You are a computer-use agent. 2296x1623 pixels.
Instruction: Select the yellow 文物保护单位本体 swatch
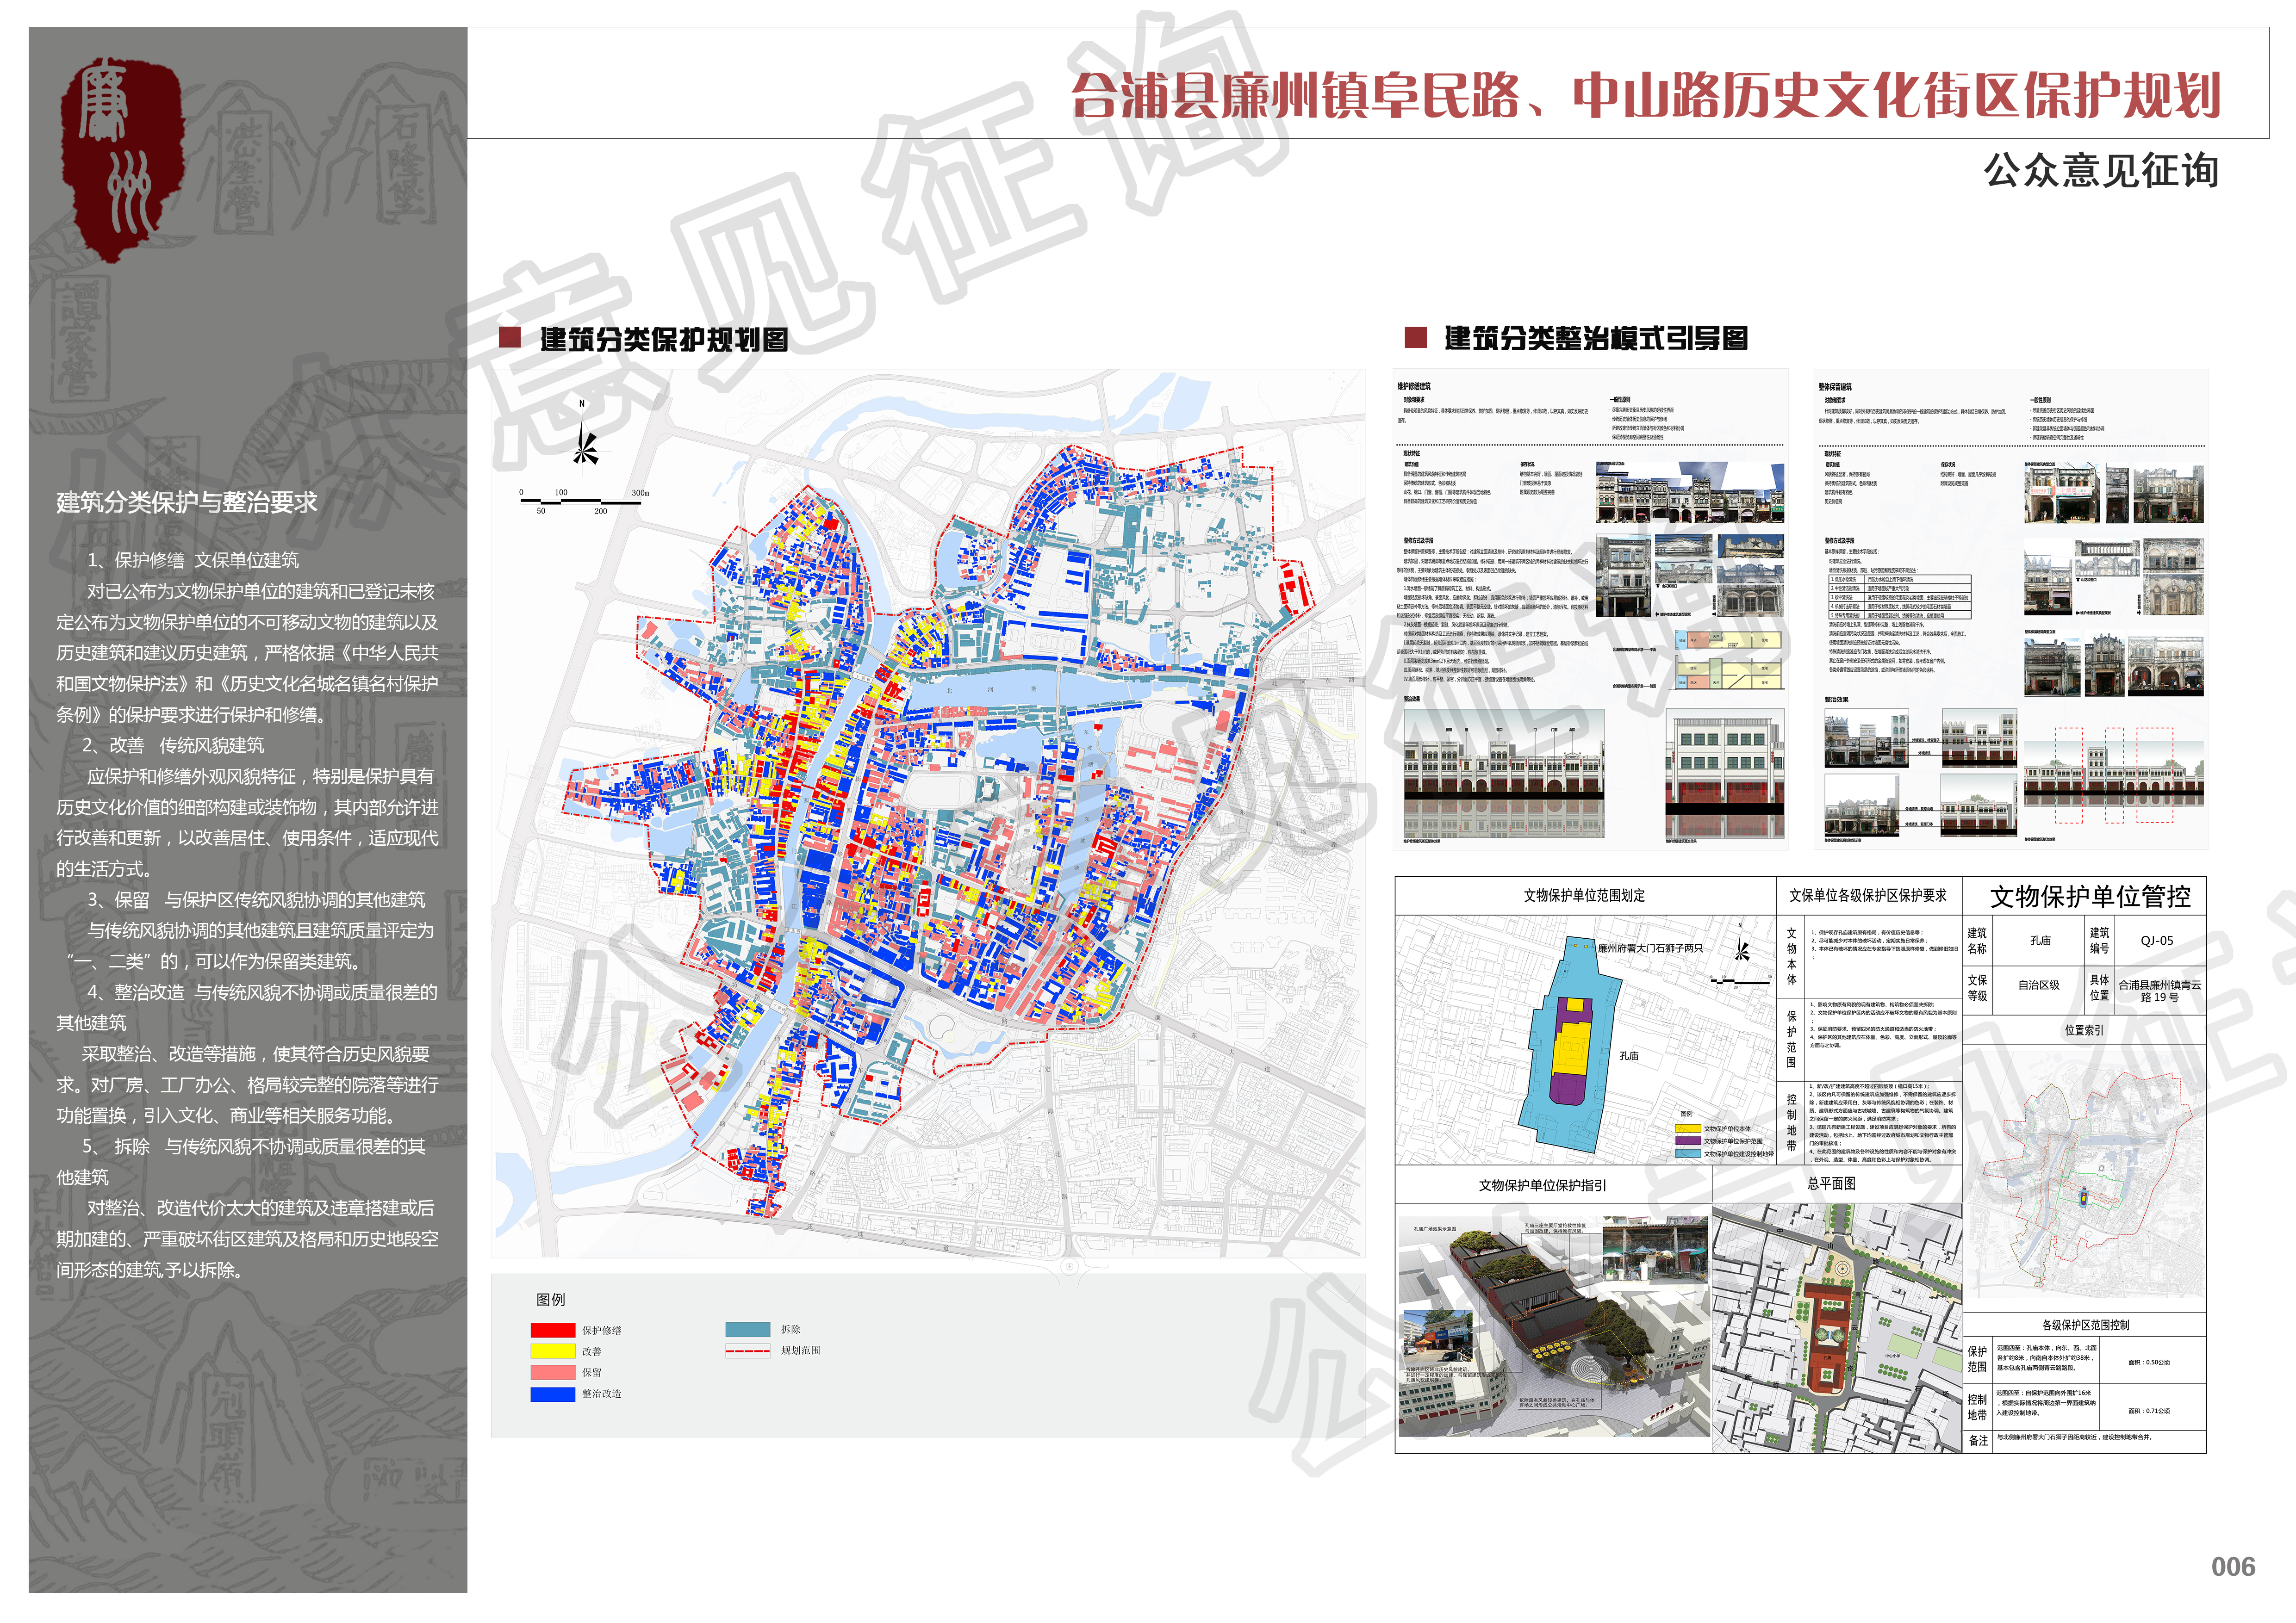point(1688,1128)
